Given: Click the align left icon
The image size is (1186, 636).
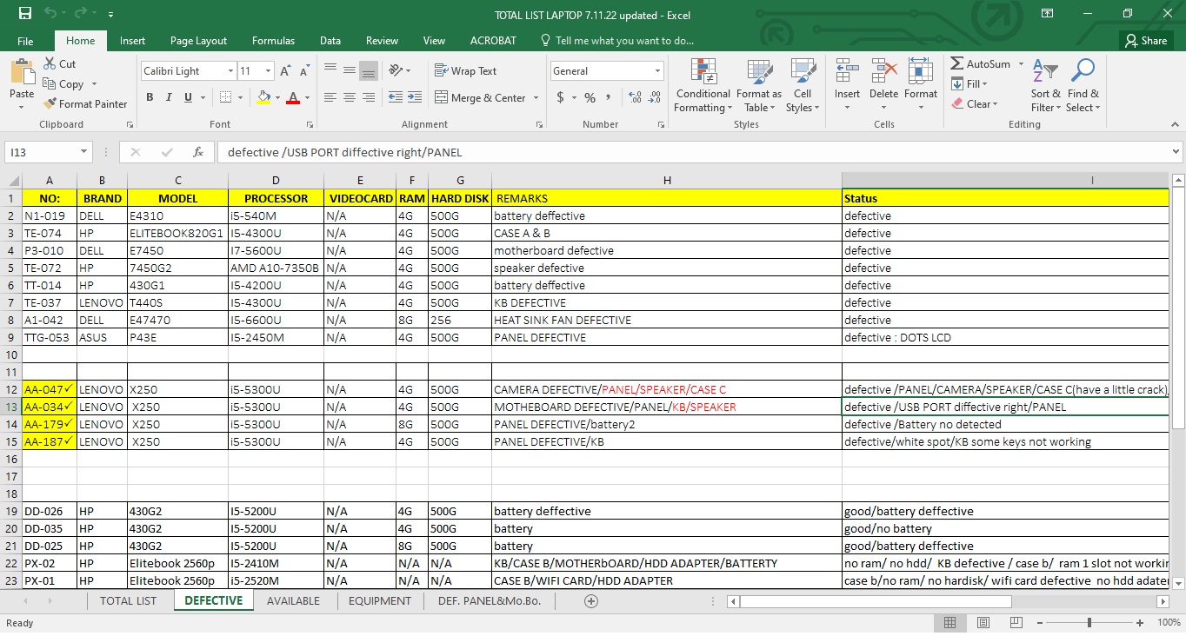Looking at the screenshot, I should pos(330,97).
